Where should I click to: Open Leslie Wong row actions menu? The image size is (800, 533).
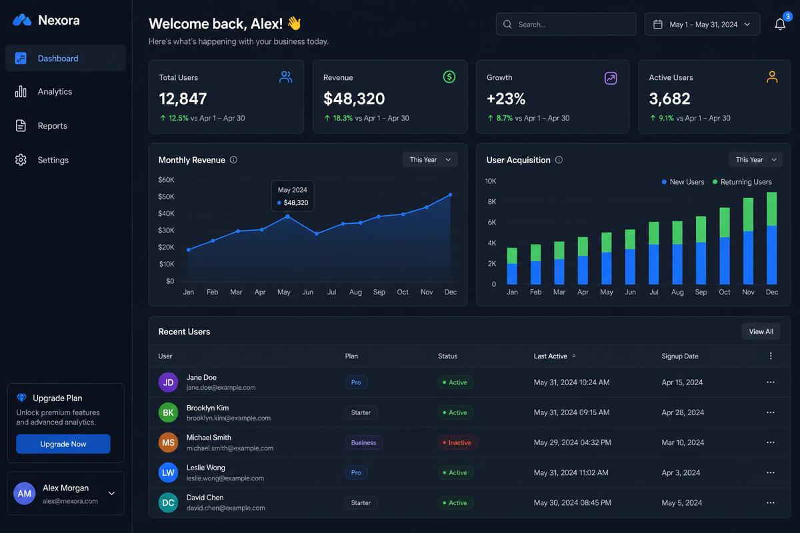coord(771,472)
